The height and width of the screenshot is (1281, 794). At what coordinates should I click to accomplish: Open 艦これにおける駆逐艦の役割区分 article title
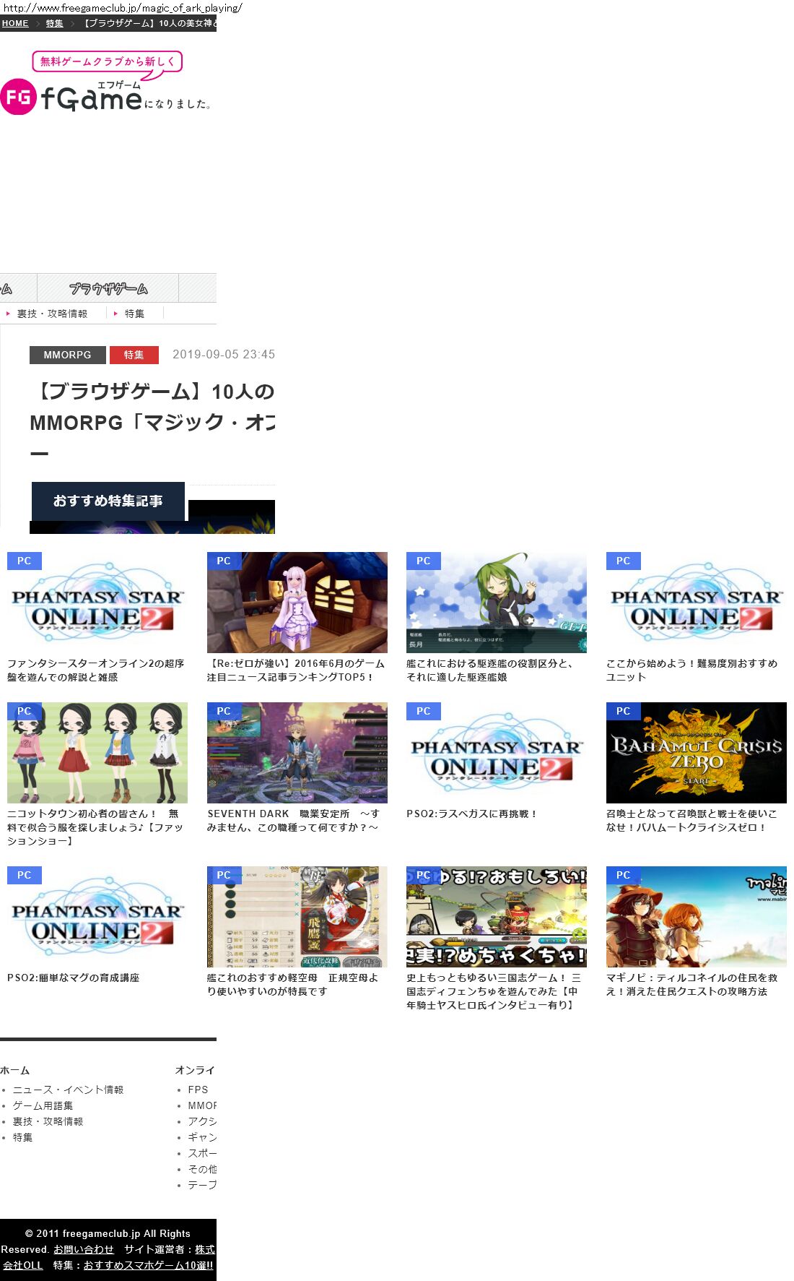coord(490,670)
